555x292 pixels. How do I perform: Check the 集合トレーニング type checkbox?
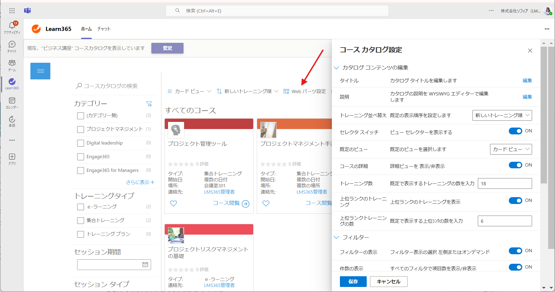[x=80, y=220]
